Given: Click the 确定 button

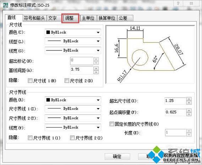Looking at the screenshot, I should click(117, 157).
